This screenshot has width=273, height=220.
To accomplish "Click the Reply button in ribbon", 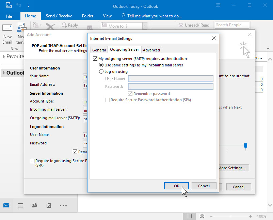I will coord(70,25).
